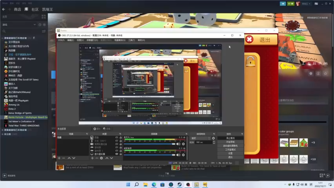Click the Steam back arrow
Image resolution: width=334 pixels, height=188 pixels.
tap(4, 9)
